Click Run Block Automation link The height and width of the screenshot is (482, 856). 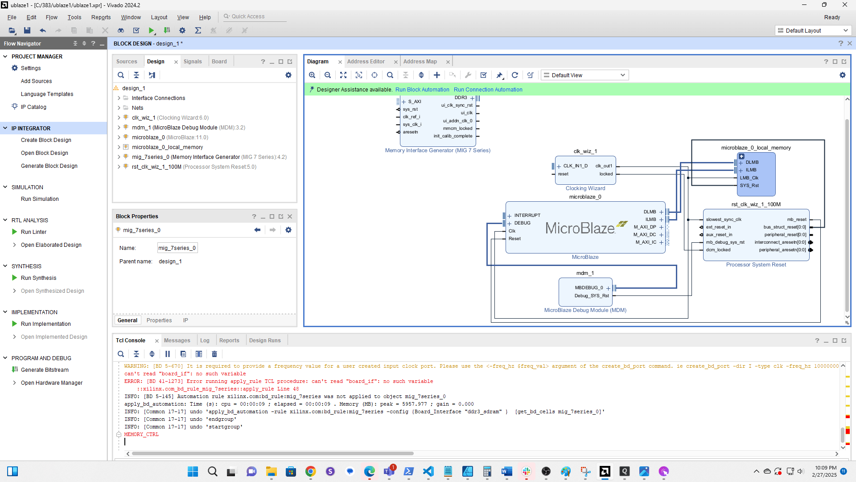[x=422, y=89]
